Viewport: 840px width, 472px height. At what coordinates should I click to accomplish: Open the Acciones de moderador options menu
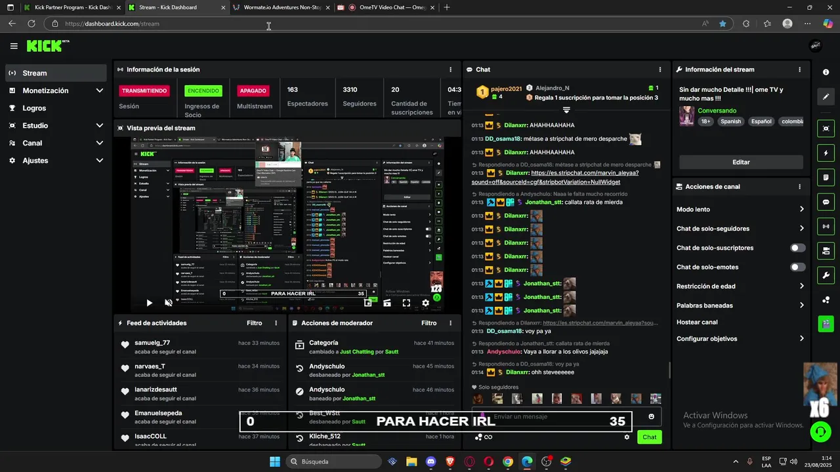(x=450, y=323)
